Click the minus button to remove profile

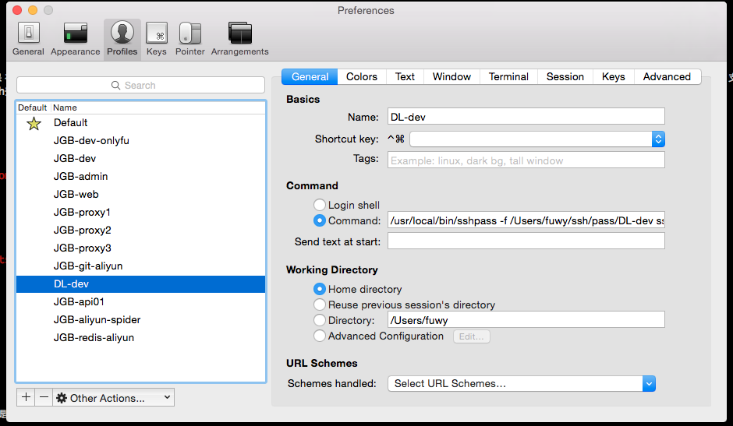pos(44,397)
